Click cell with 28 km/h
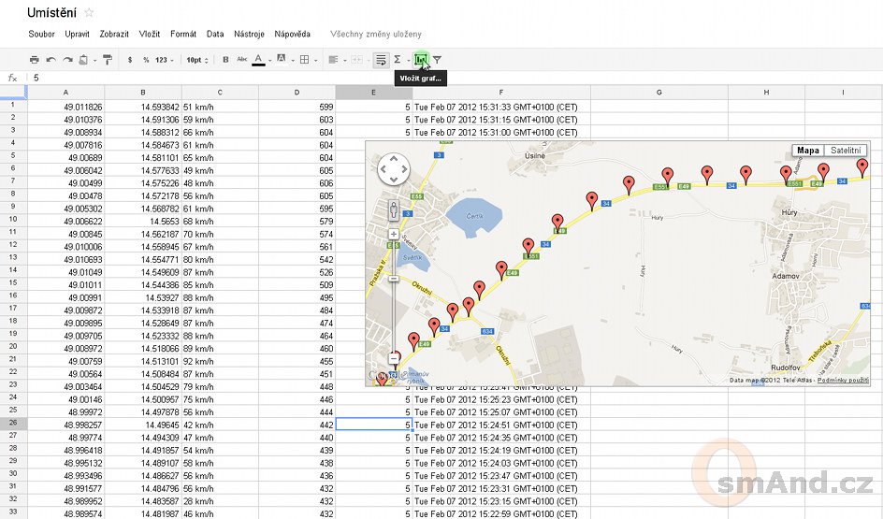The image size is (883, 519). [x=220, y=501]
